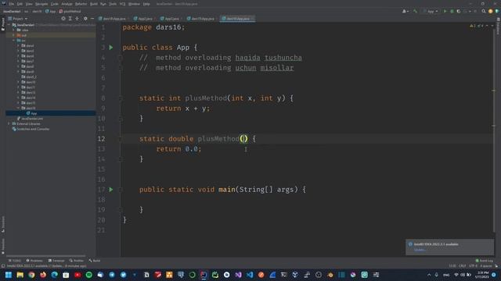Expand the out folder in project tree
Viewport: 501px width, 281px height.
14,35
